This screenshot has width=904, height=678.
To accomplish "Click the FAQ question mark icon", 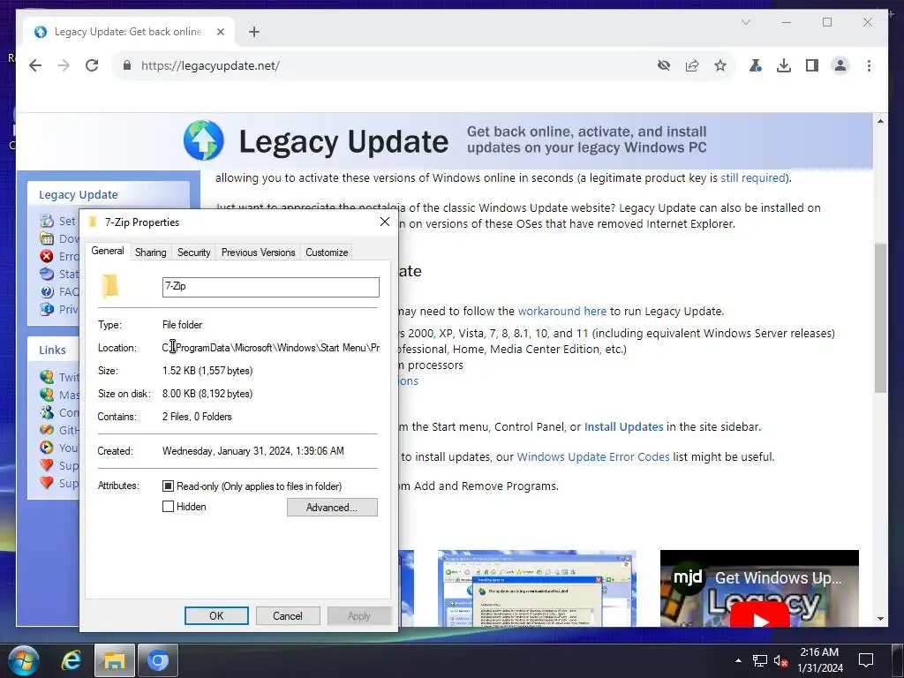I will coord(47,291).
